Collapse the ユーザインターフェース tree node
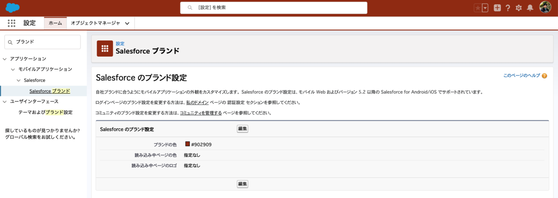Screen dimensions: 558x198 (5, 101)
